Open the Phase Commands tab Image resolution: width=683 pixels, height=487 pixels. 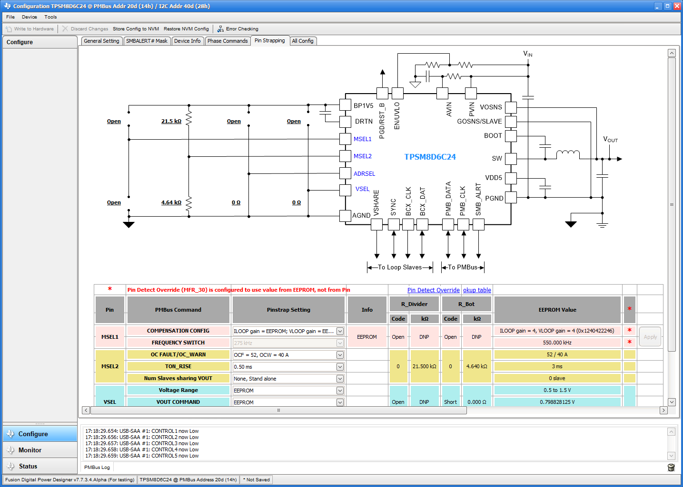228,41
